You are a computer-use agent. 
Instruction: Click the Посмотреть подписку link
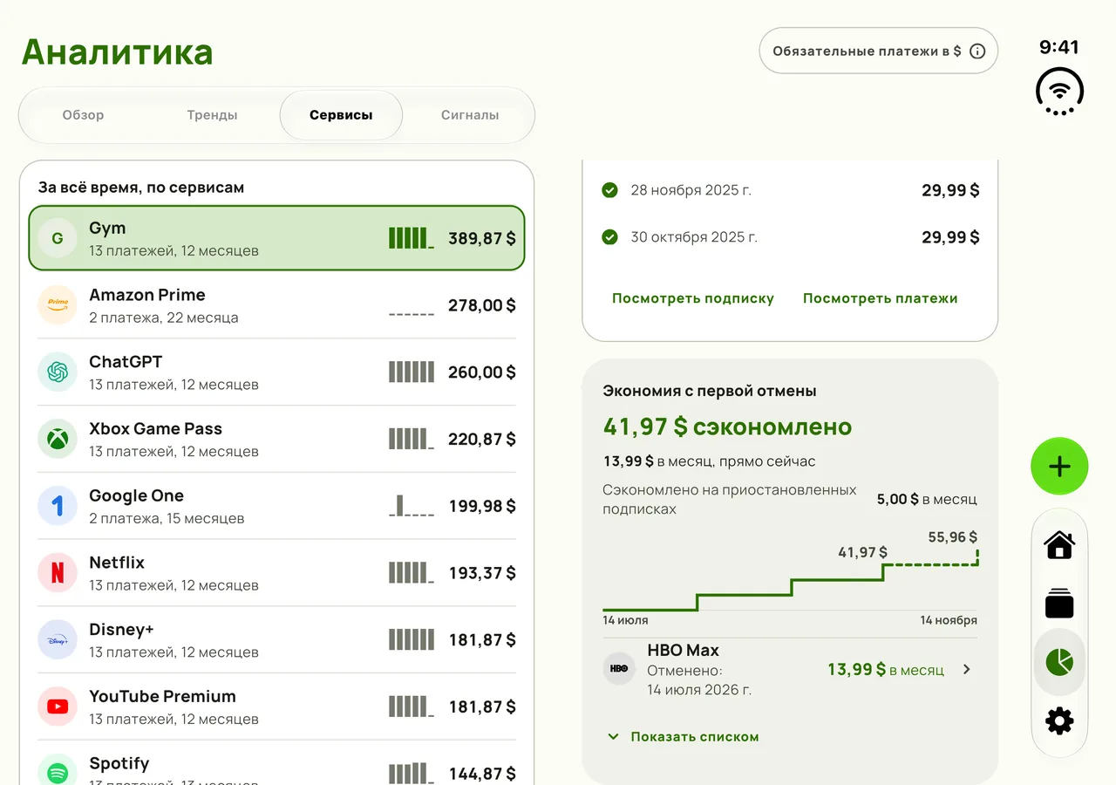click(x=693, y=298)
